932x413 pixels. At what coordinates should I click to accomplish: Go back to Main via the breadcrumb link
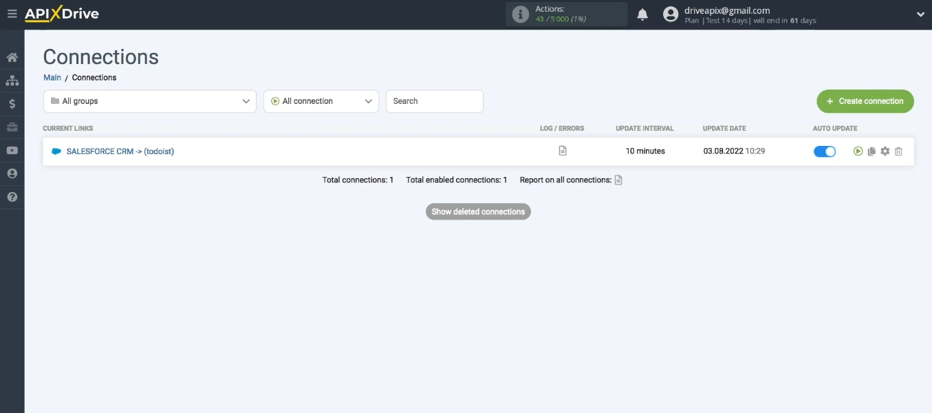pos(52,77)
